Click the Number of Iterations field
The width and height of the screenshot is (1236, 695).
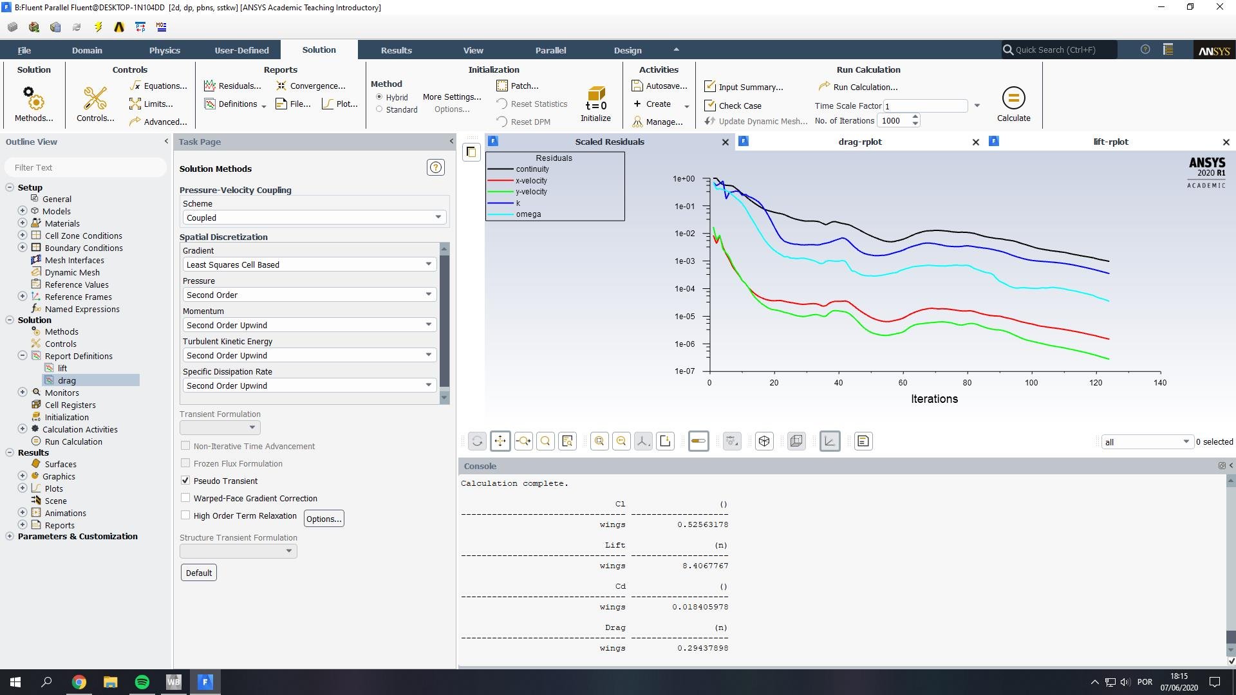[894, 120]
